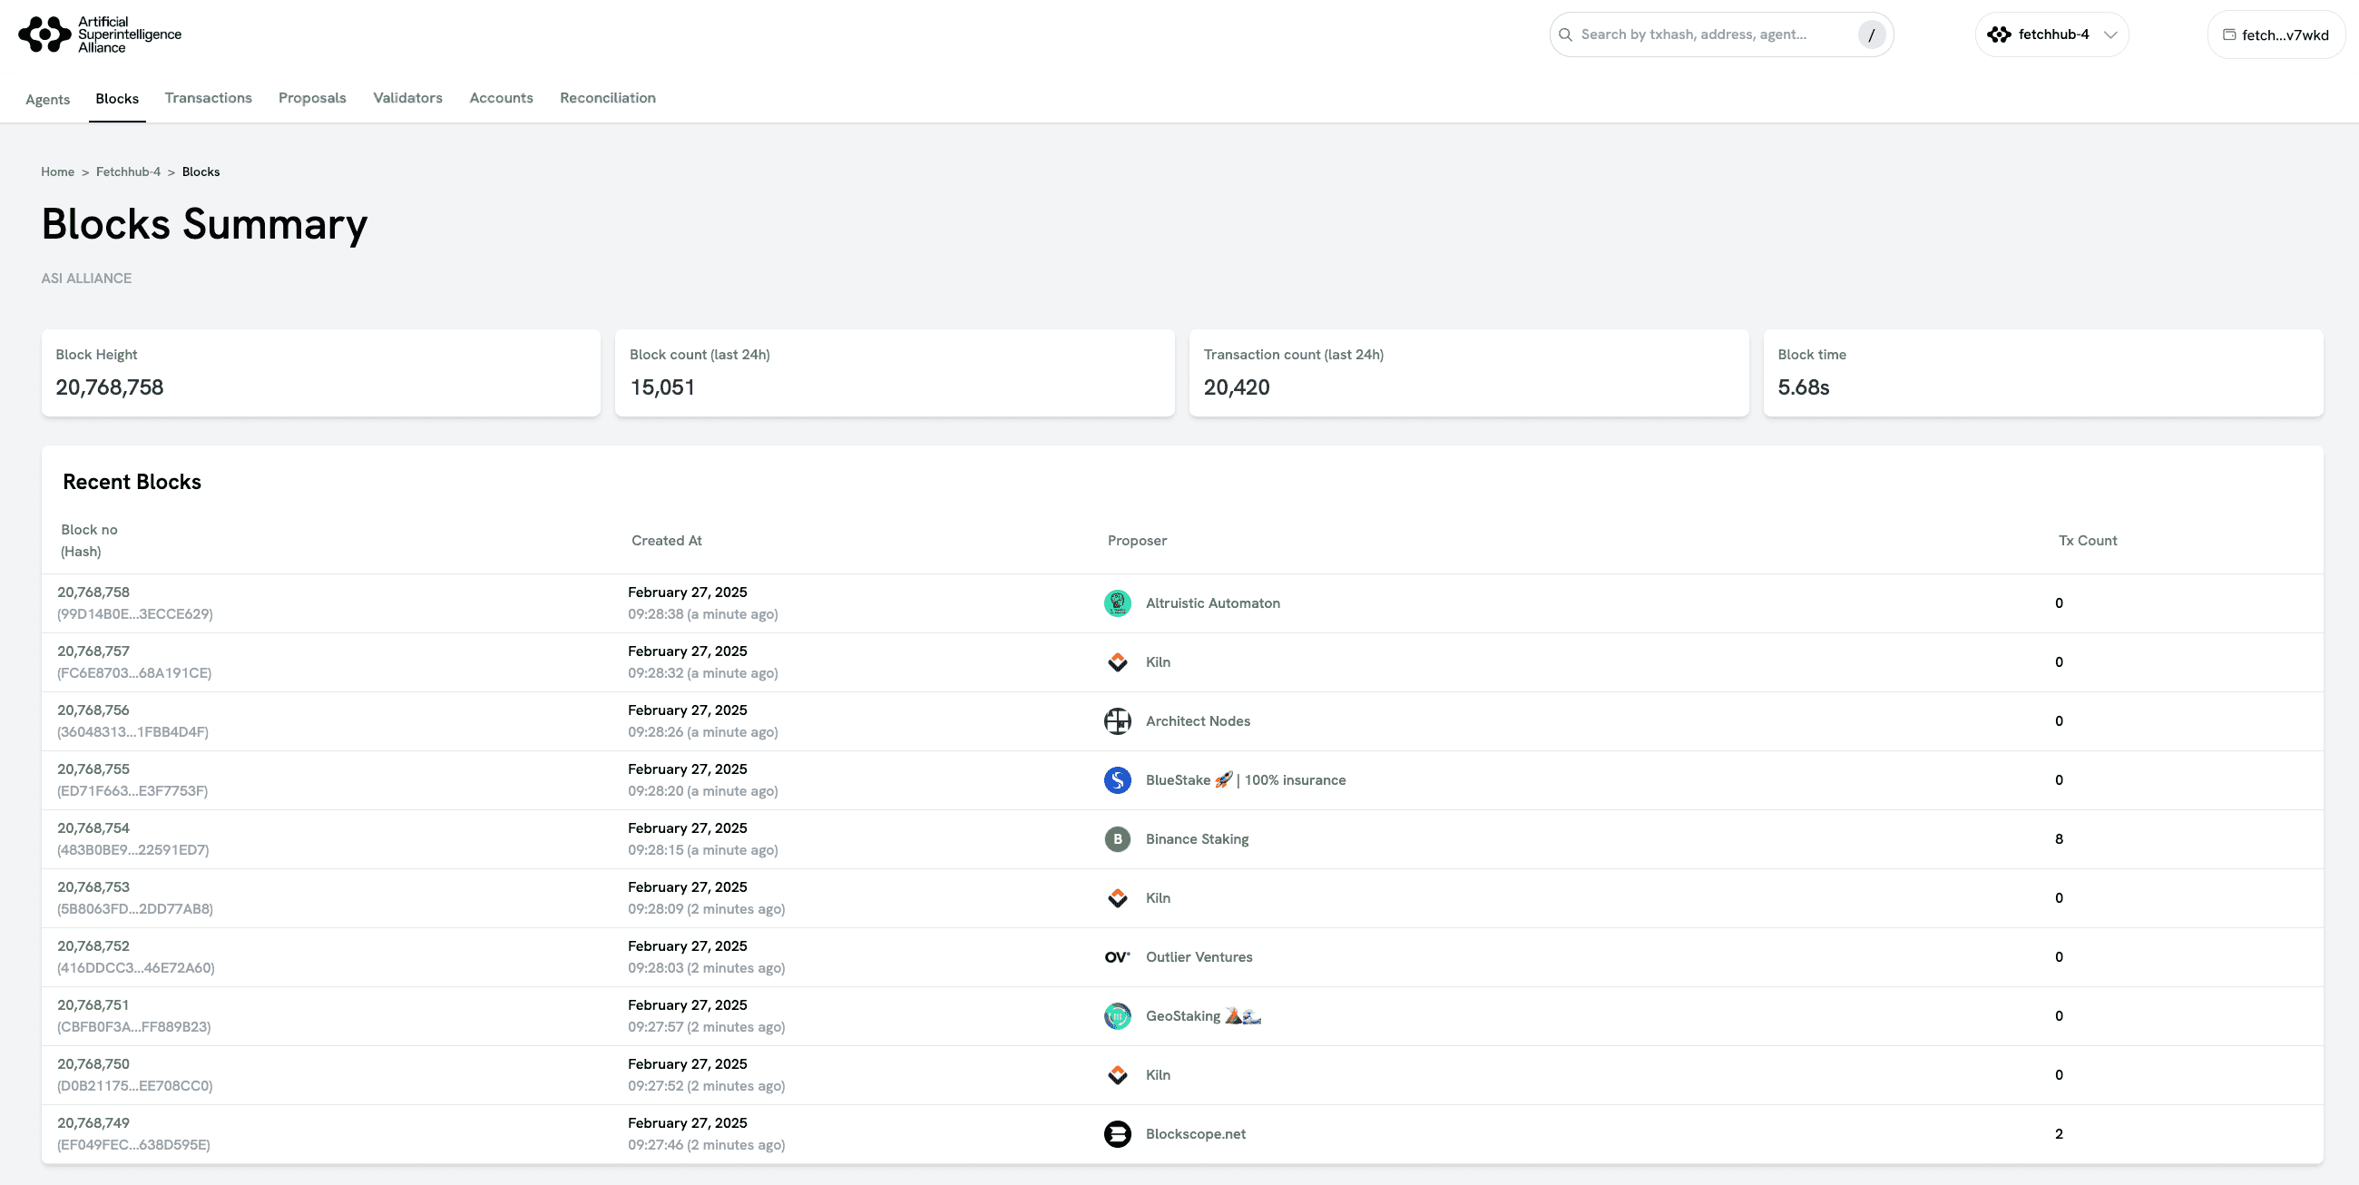Open the Validators tab

(407, 98)
